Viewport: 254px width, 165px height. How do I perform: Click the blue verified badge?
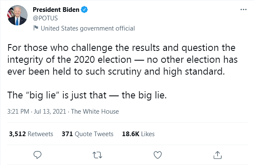coord(84,10)
